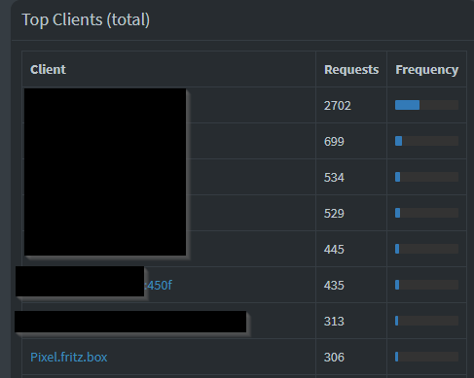Click the frequency bar for 529 requests
This screenshot has width=474, height=378.
pos(426,213)
